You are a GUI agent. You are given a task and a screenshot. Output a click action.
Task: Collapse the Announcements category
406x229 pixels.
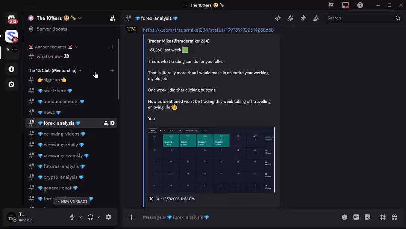coord(53,47)
